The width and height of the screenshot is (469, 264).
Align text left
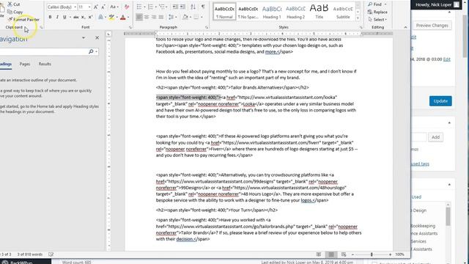pos(139,17)
